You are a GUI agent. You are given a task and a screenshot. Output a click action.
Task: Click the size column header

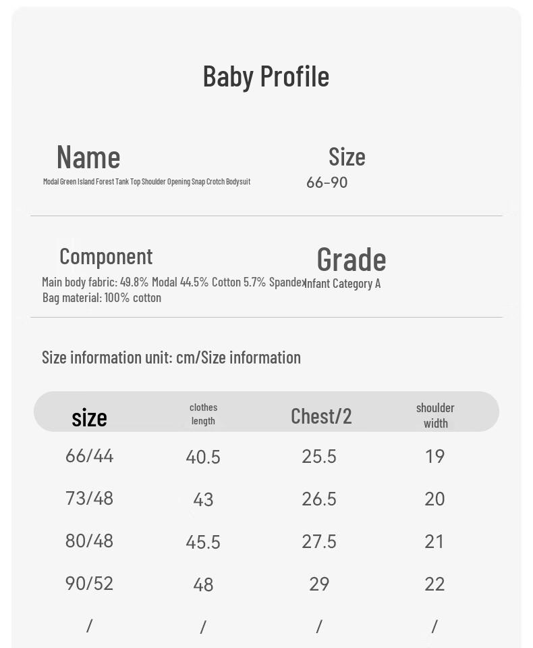89,418
